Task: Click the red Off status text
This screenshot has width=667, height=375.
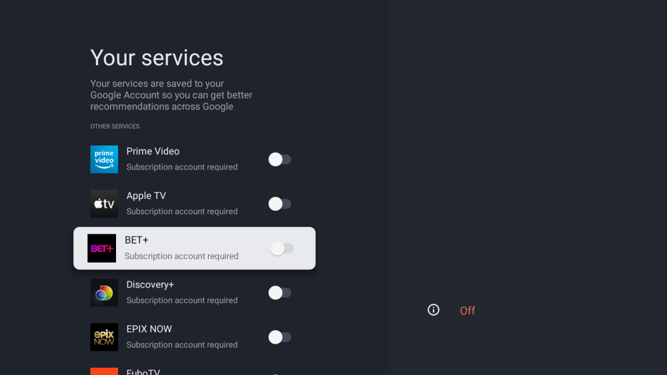Action: click(x=468, y=310)
